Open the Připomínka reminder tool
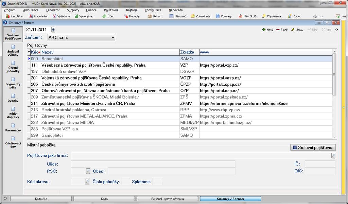The image size is (348, 204). point(272,16)
